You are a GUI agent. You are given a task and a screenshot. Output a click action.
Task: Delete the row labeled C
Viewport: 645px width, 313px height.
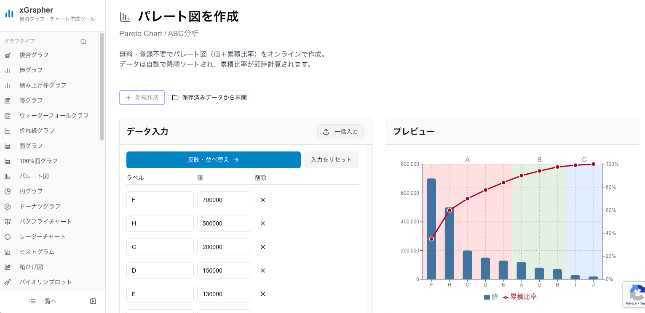point(262,247)
